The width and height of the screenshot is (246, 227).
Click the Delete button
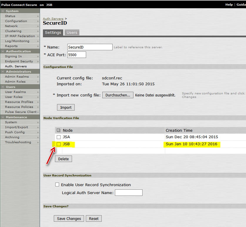tap(63, 159)
